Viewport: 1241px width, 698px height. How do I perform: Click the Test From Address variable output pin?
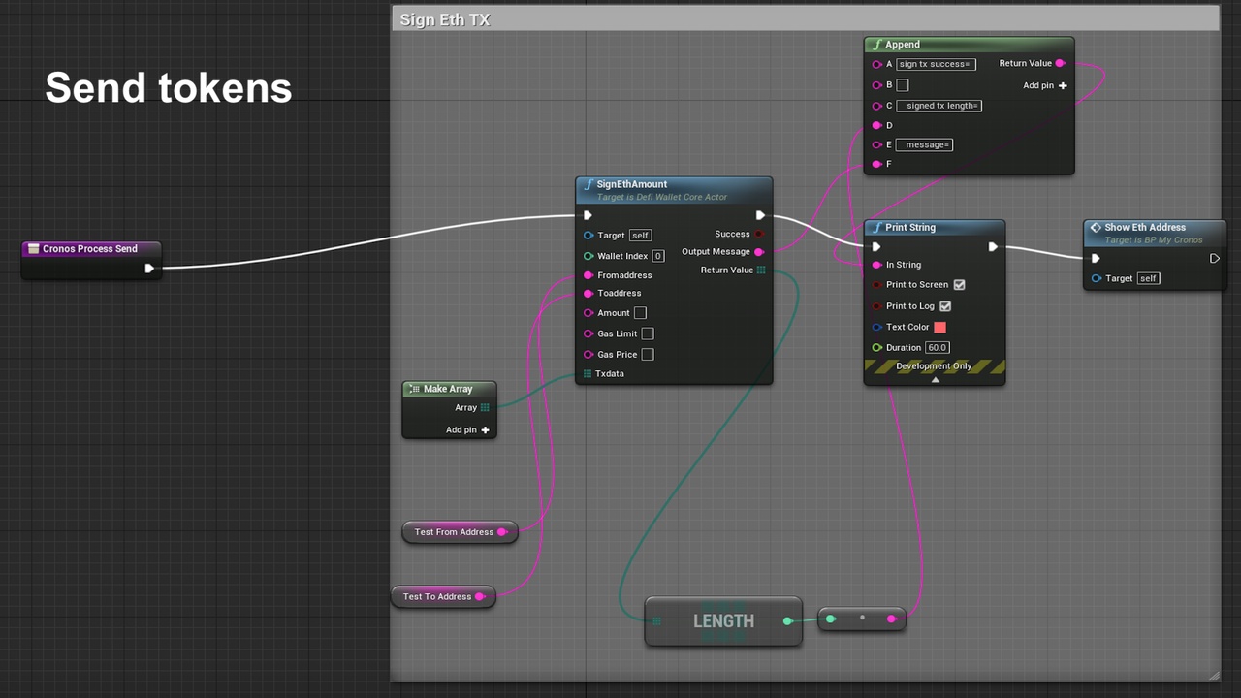click(x=502, y=532)
